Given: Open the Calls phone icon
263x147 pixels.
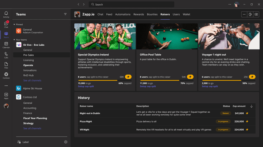Looking at the screenshot, I should (x=6, y=55).
